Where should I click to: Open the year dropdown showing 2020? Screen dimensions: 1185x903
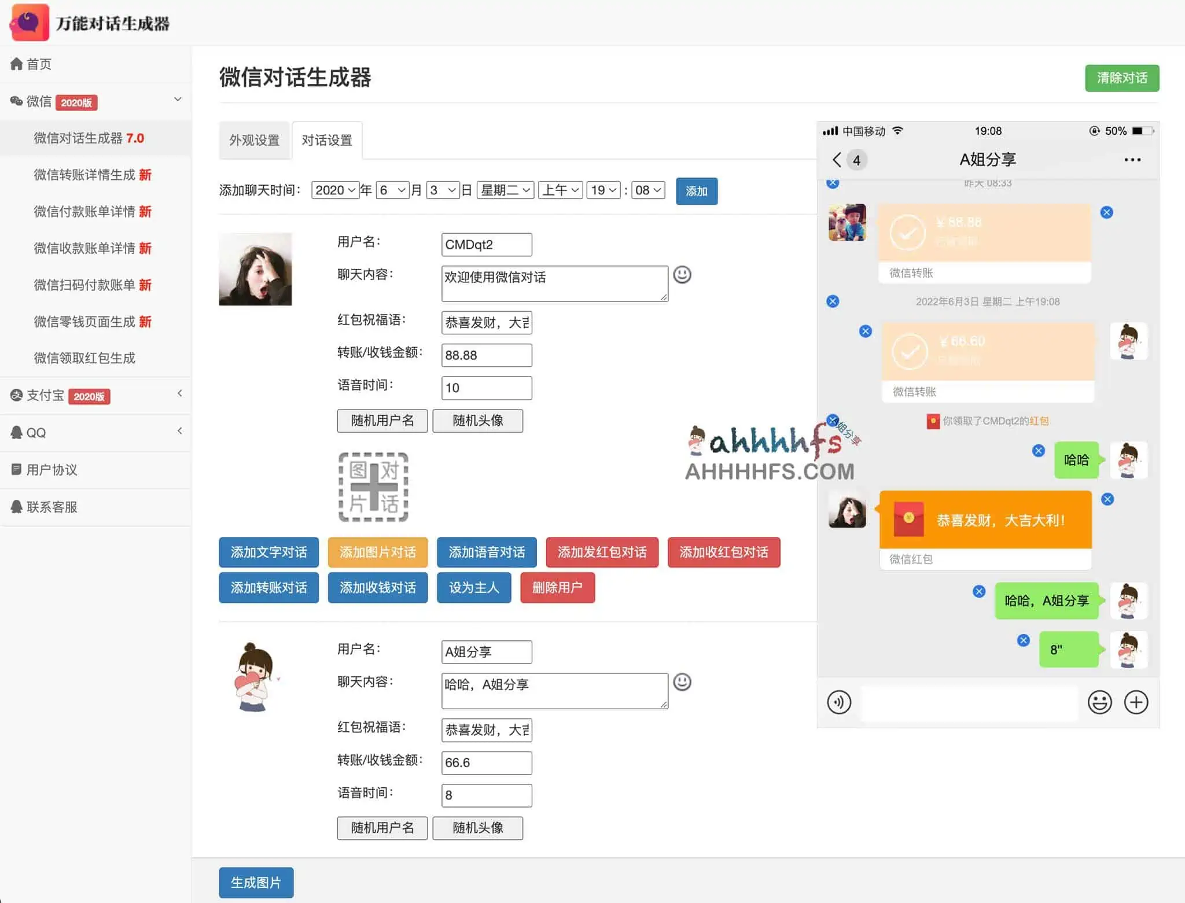[334, 190]
